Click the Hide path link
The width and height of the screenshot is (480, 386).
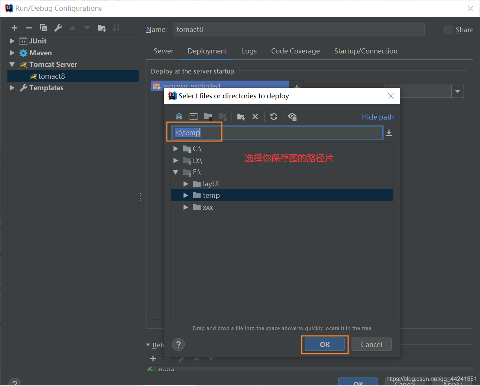(377, 117)
